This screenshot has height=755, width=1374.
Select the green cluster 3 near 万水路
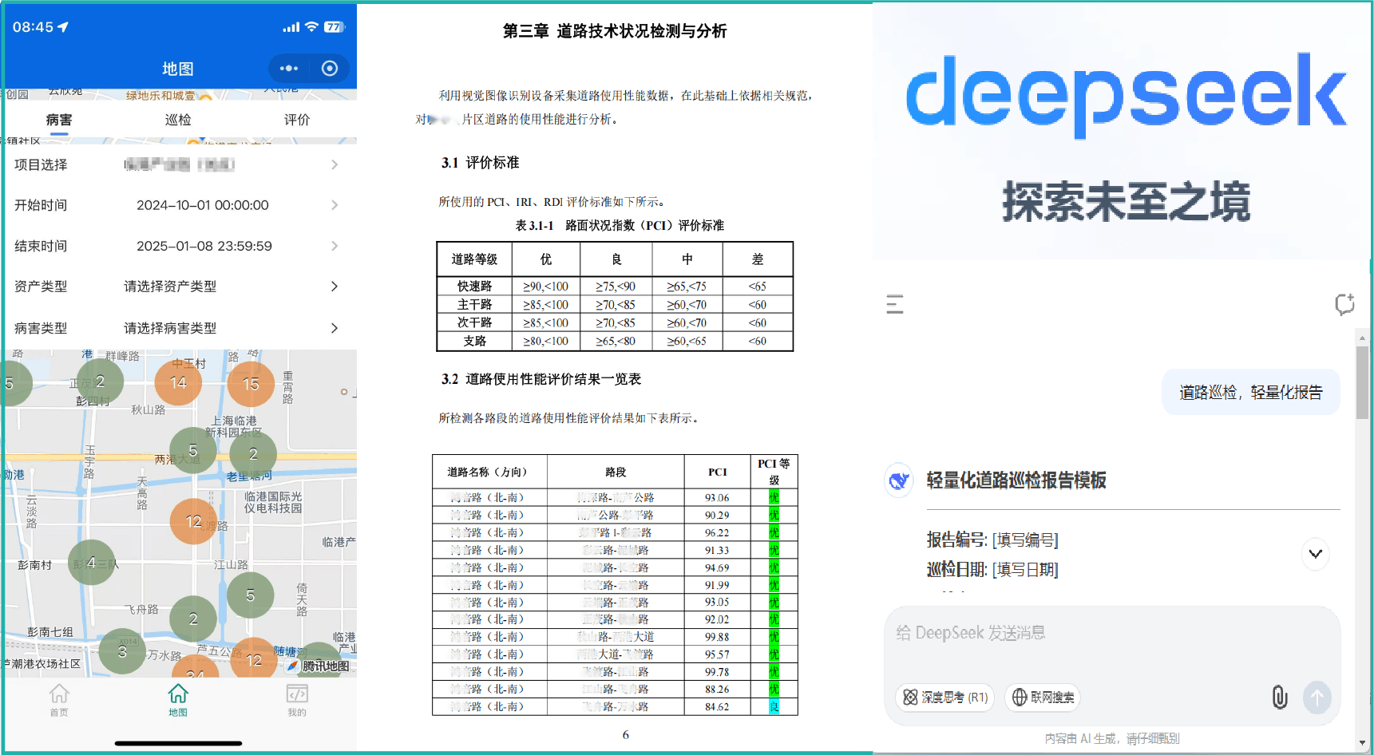pos(122,651)
